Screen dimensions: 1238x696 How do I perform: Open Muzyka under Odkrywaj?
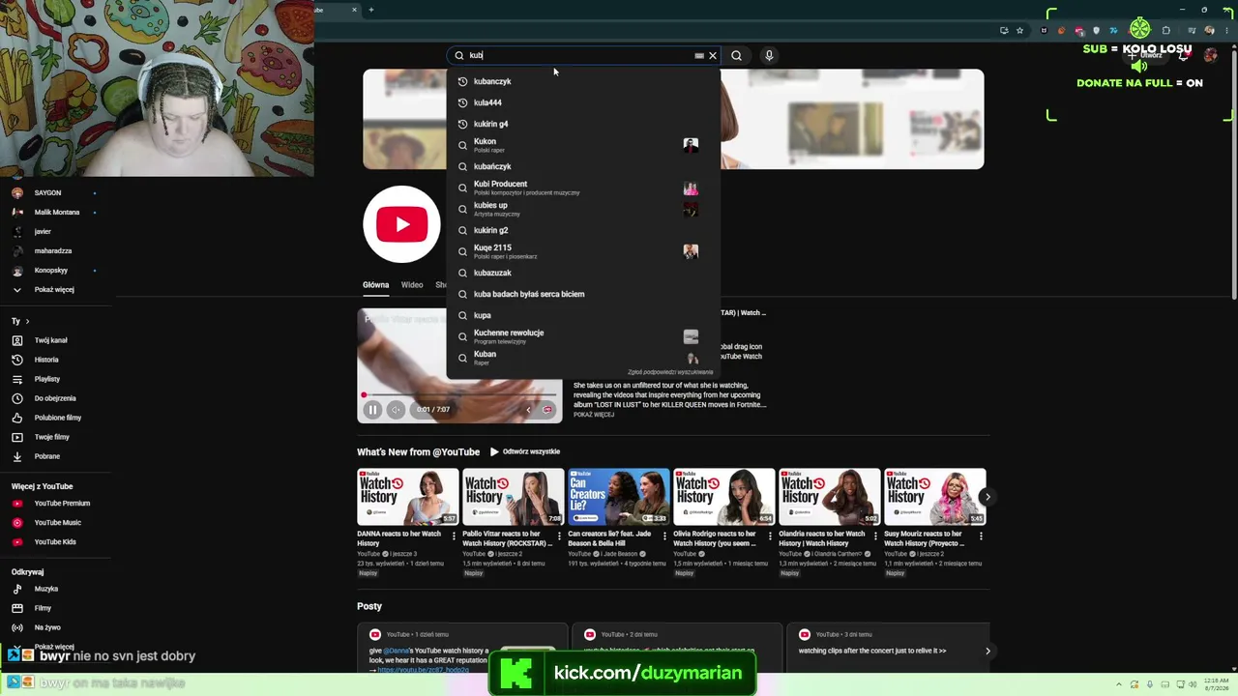pyautogui.click(x=55, y=589)
